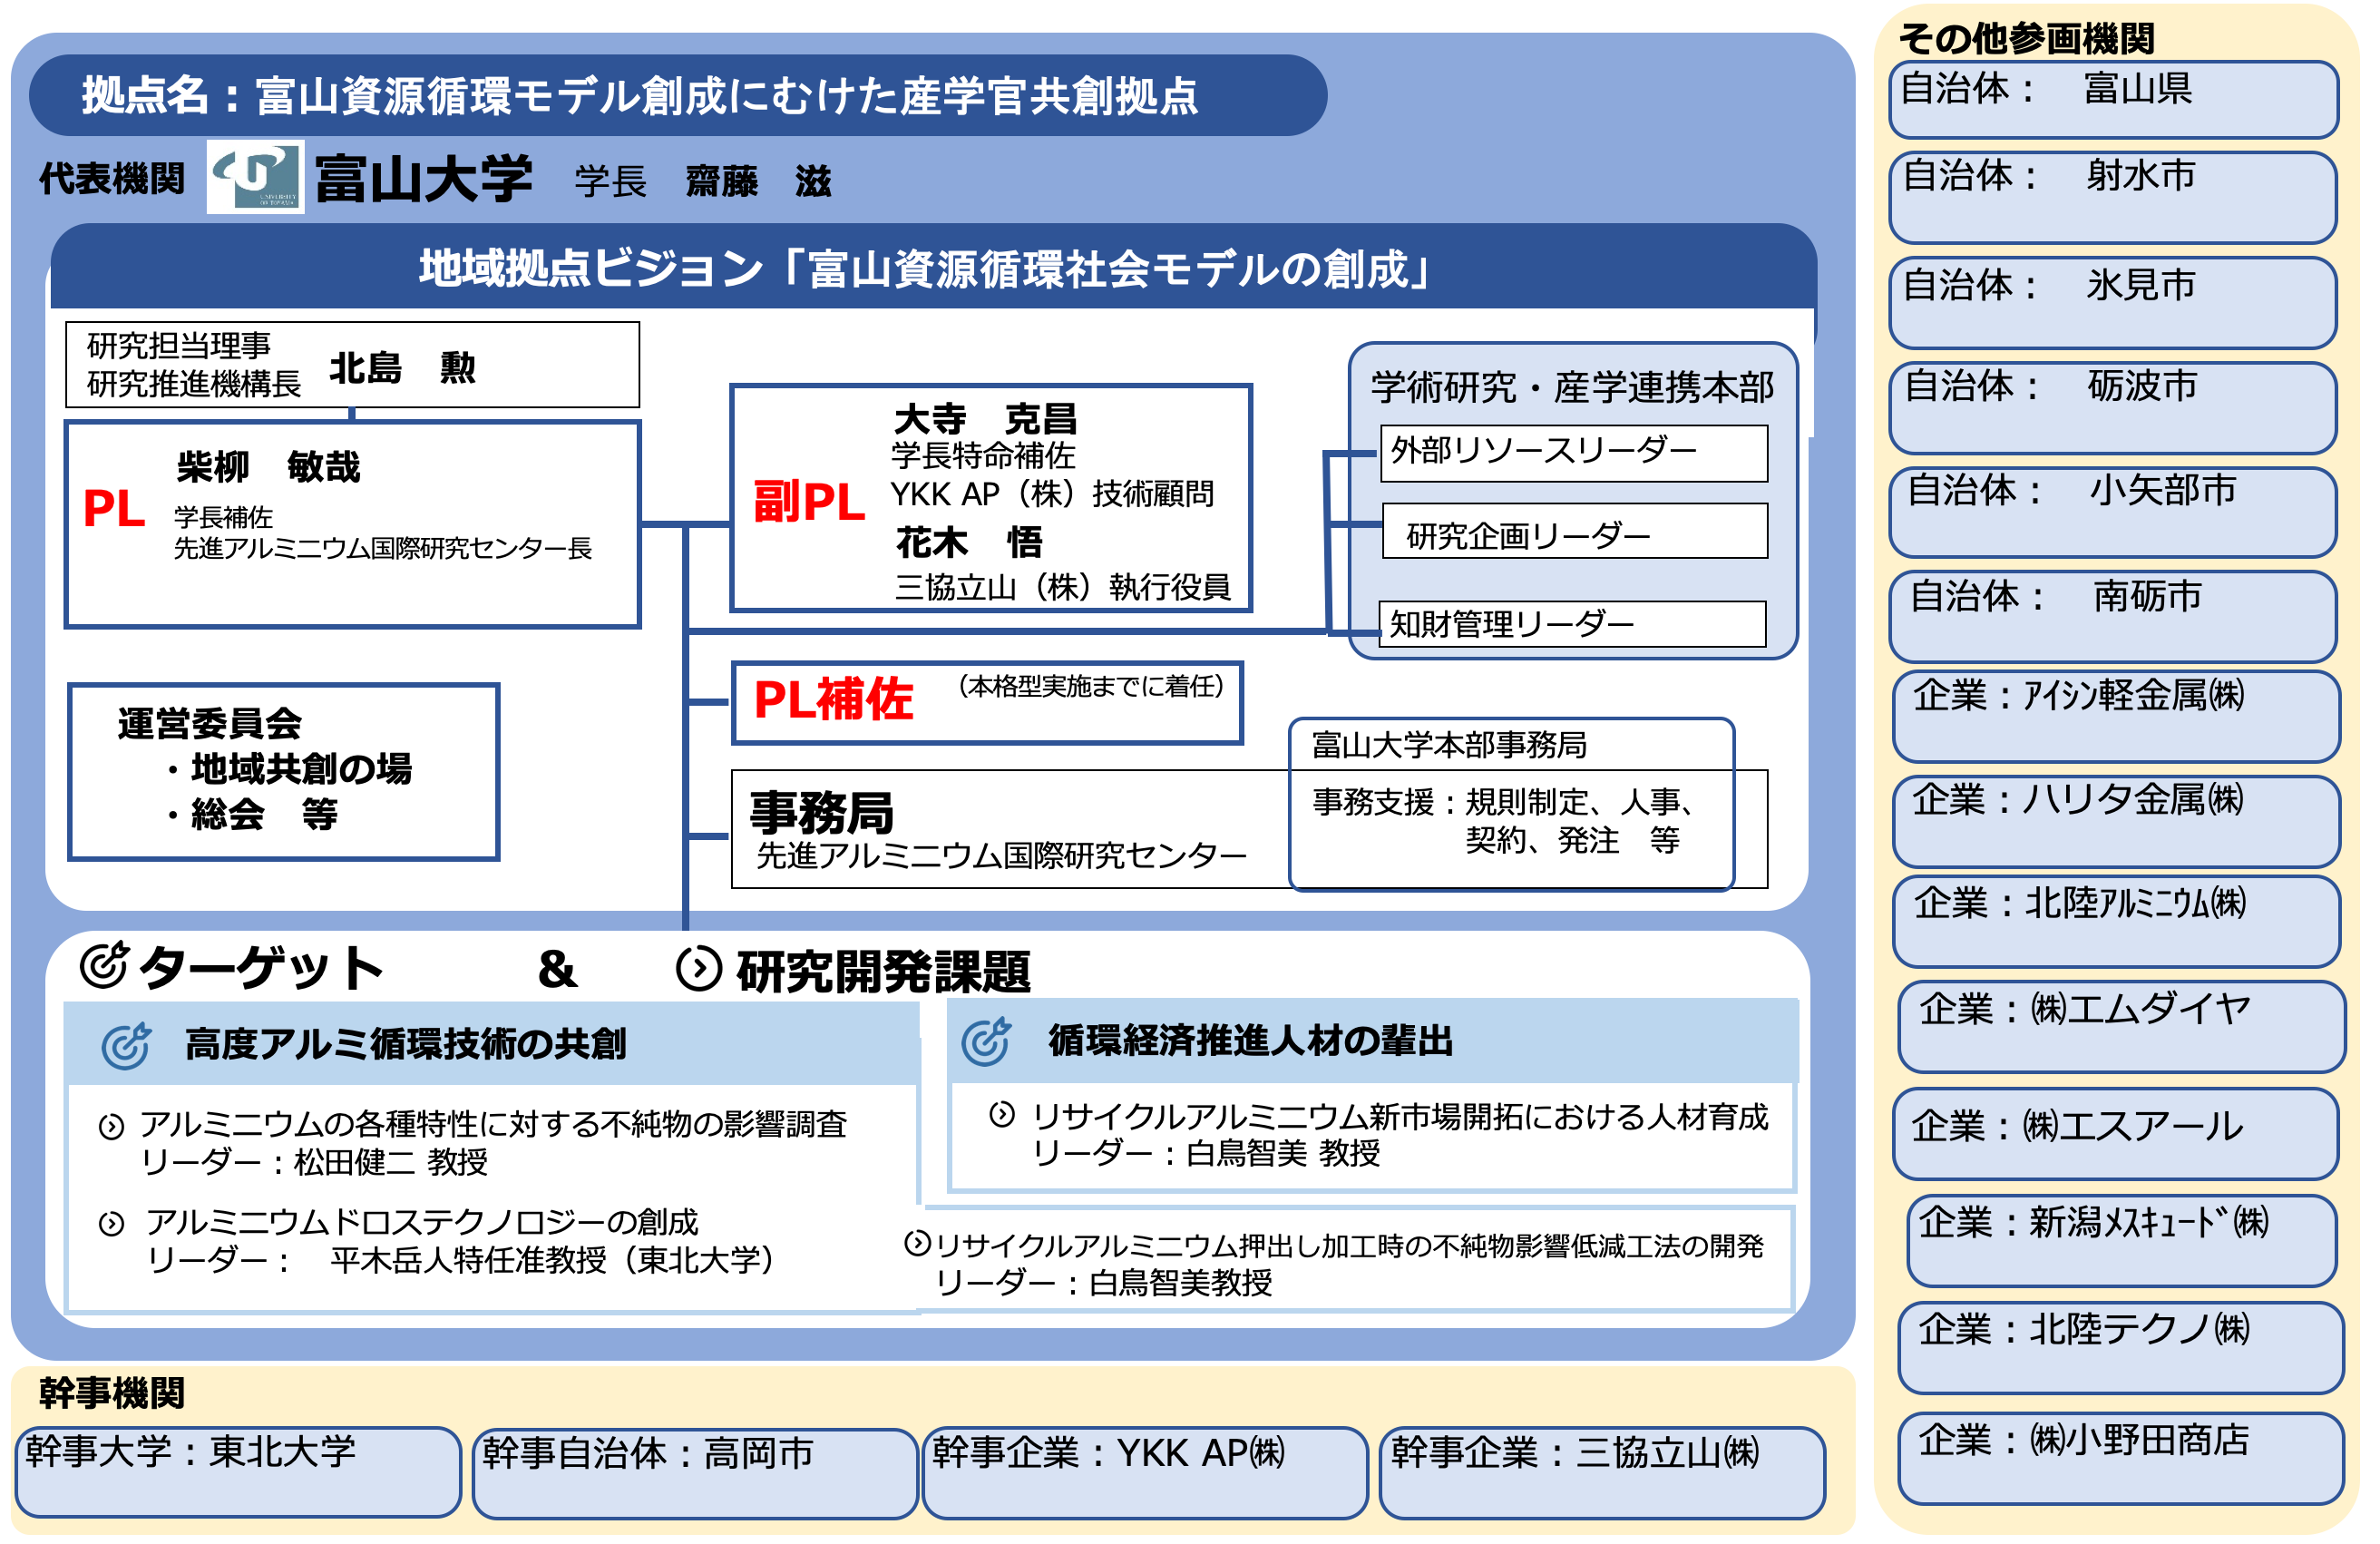Click the 運営委員会 box
Screen dimensions: 2380x1544
pos(283,772)
